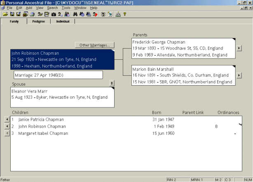Switch to the Individual tab
The width and height of the screenshot is (253, 182).
pyautogui.click(x=63, y=22)
